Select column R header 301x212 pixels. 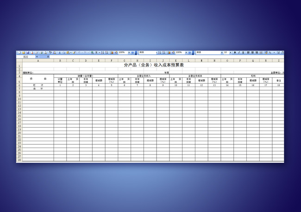(x=266, y=61)
